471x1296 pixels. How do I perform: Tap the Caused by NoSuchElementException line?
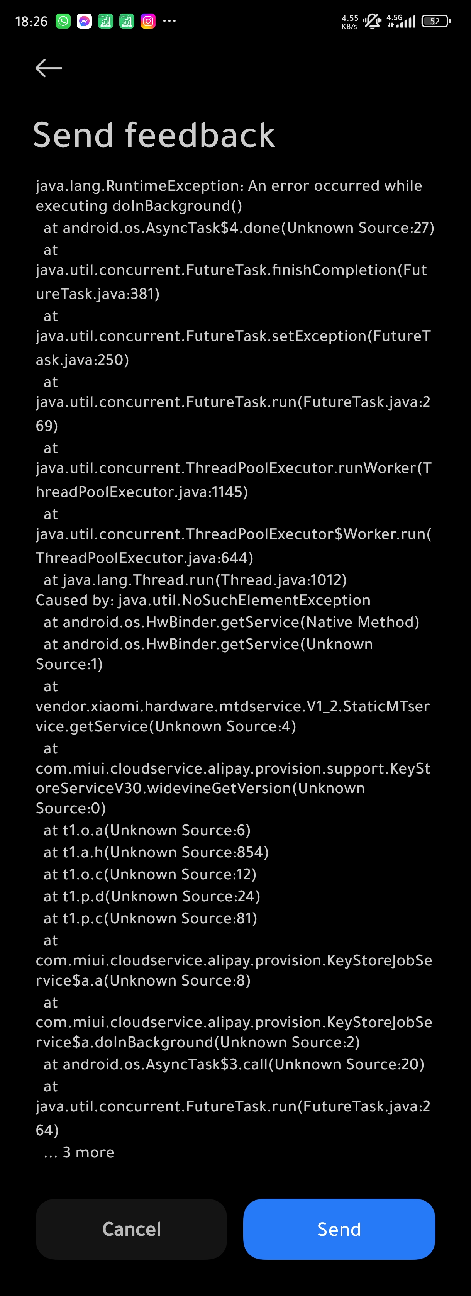(x=203, y=600)
